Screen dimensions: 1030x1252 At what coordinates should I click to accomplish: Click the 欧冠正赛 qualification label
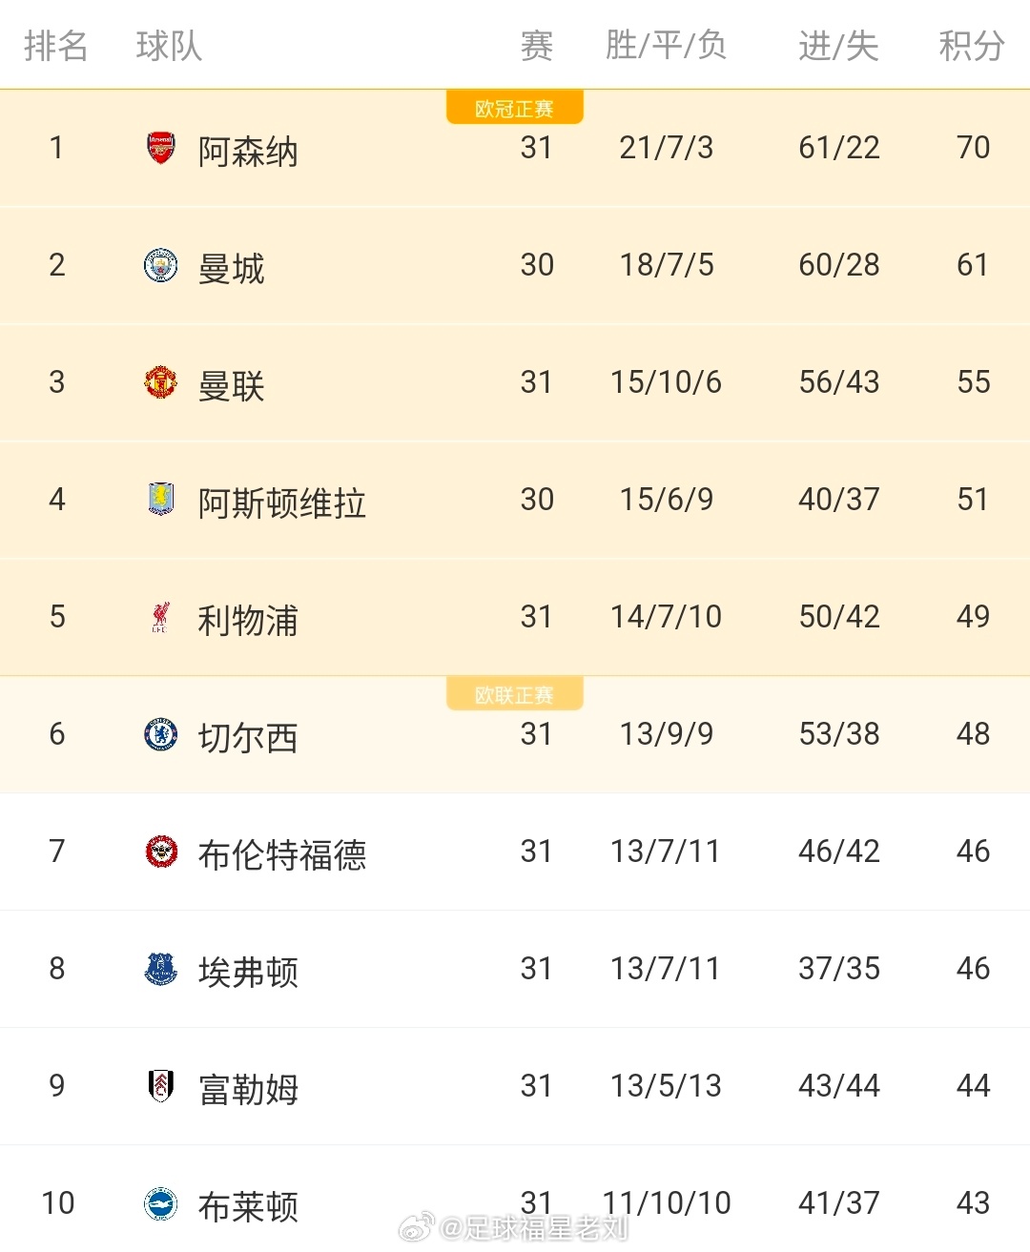pyautogui.click(x=515, y=107)
